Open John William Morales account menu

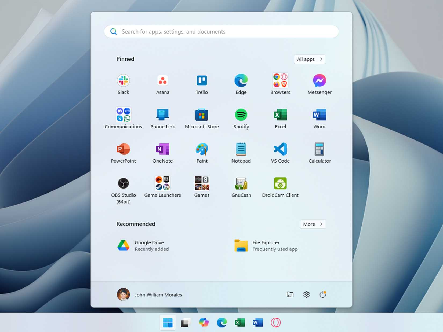150,294
